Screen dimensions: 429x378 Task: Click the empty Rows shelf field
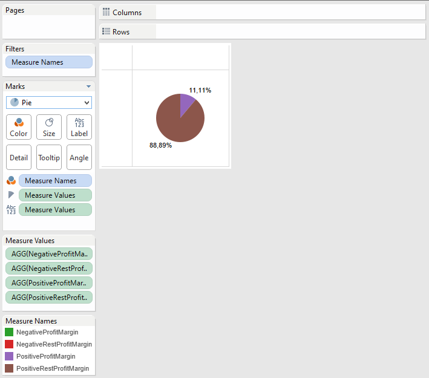290,31
